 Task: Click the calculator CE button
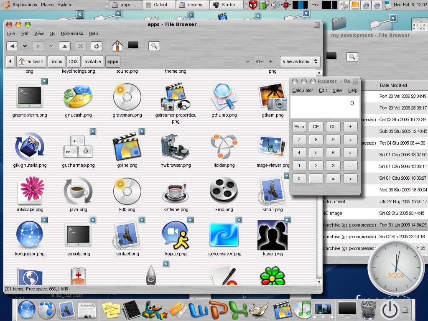[x=316, y=127]
